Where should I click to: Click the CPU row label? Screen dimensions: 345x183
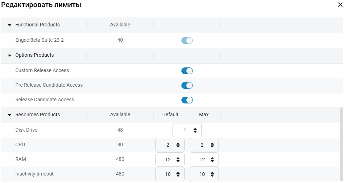click(20, 144)
